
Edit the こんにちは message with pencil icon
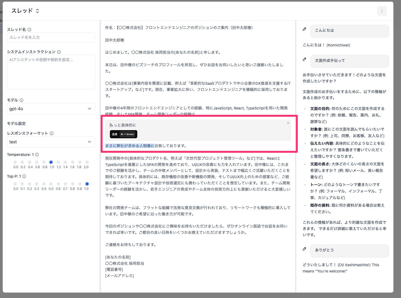tap(304, 29)
